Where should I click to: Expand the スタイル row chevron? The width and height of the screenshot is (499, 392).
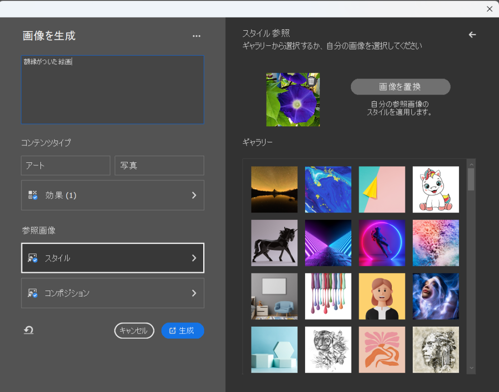(194, 258)
